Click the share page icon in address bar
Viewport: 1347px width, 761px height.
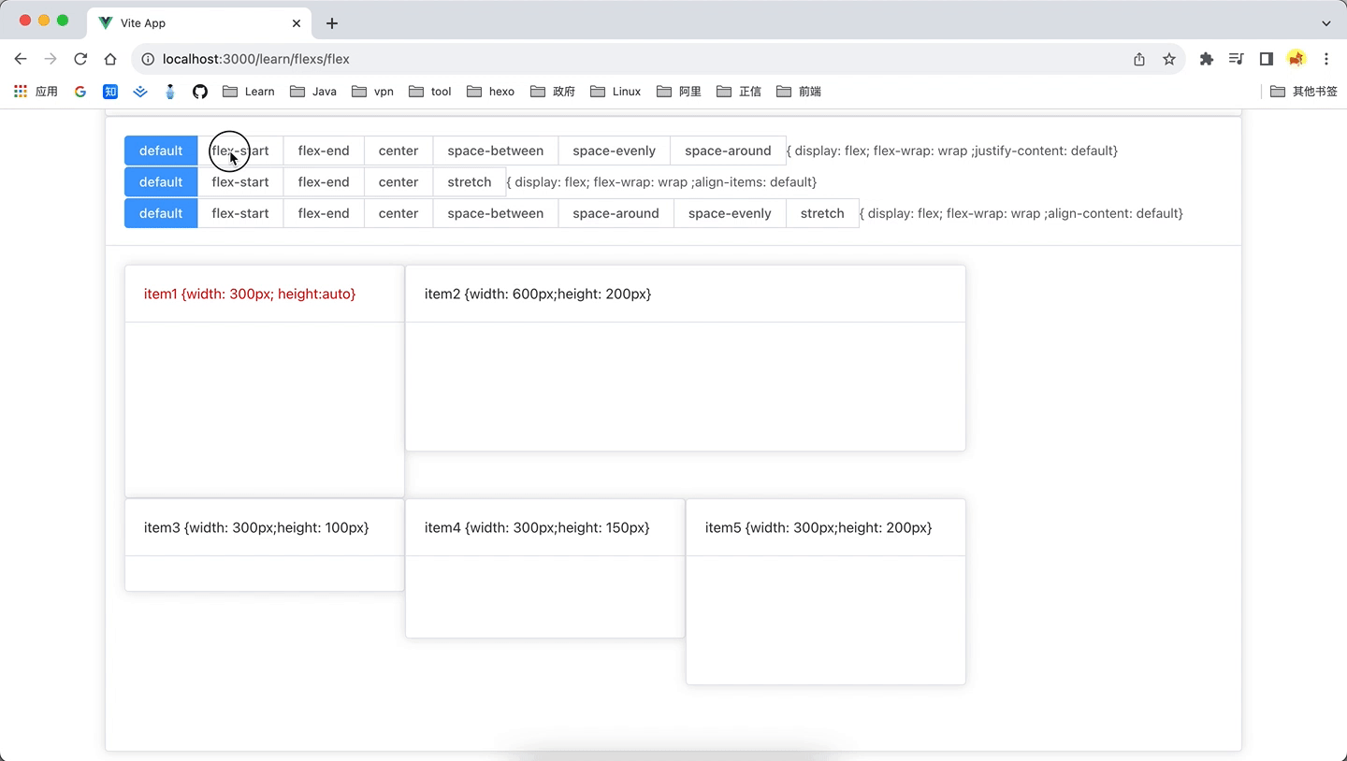pyautogui.click(x=1139, y=59)
